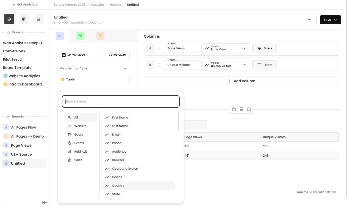347x207 pixels.
Task: Select the top-panel layout icon
Action: click(234, 109)
